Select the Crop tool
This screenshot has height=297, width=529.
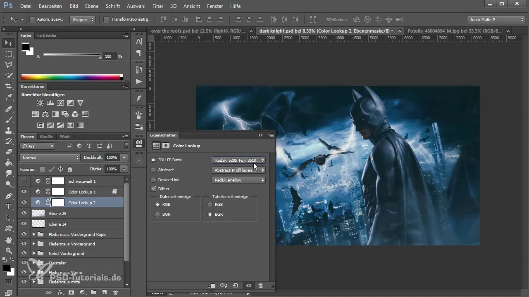9,86
